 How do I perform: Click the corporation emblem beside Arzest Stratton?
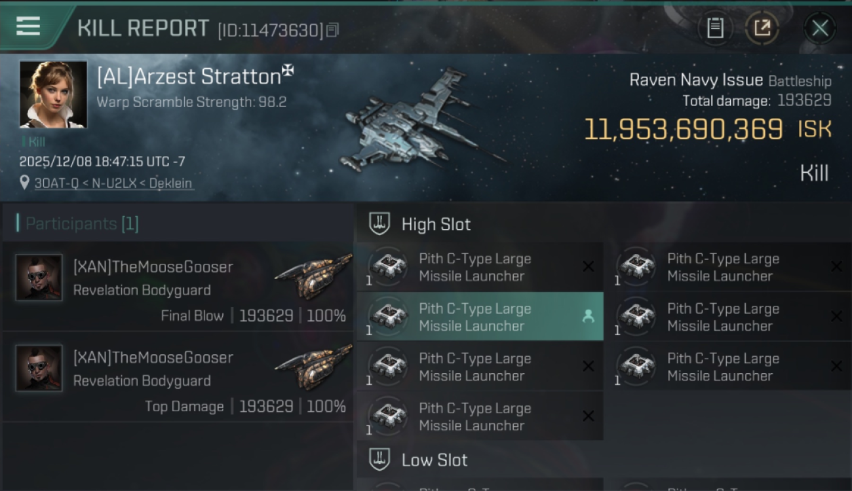click(288, 71)
